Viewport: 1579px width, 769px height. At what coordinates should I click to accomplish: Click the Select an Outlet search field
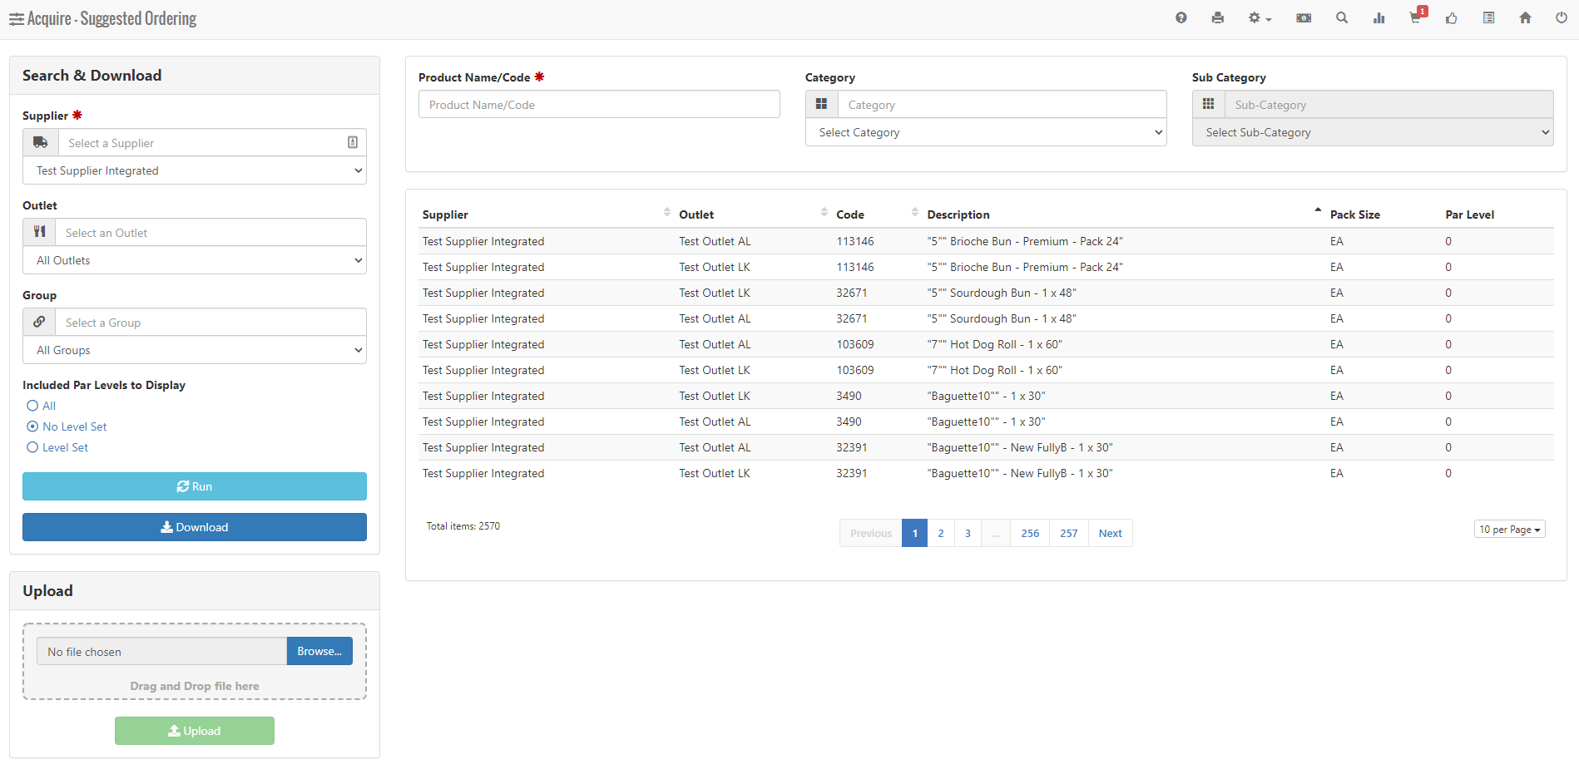point(211,232)
